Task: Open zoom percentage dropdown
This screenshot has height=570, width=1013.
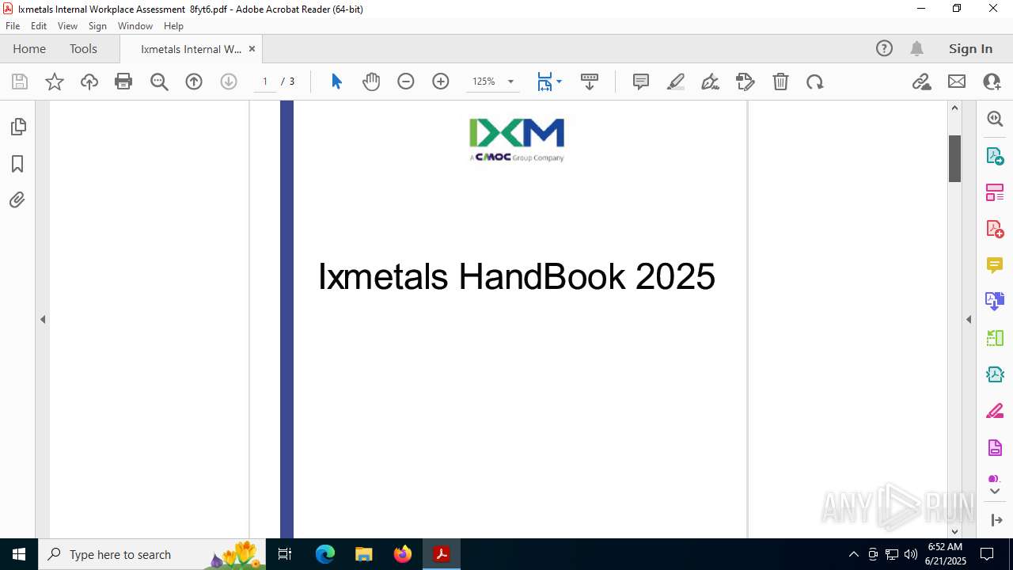Action: click(510, 82)
